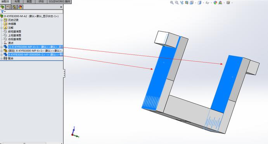Click the coordinate triad in viewport
Viewport: 268px width, 144px height.
click(75, 132)
